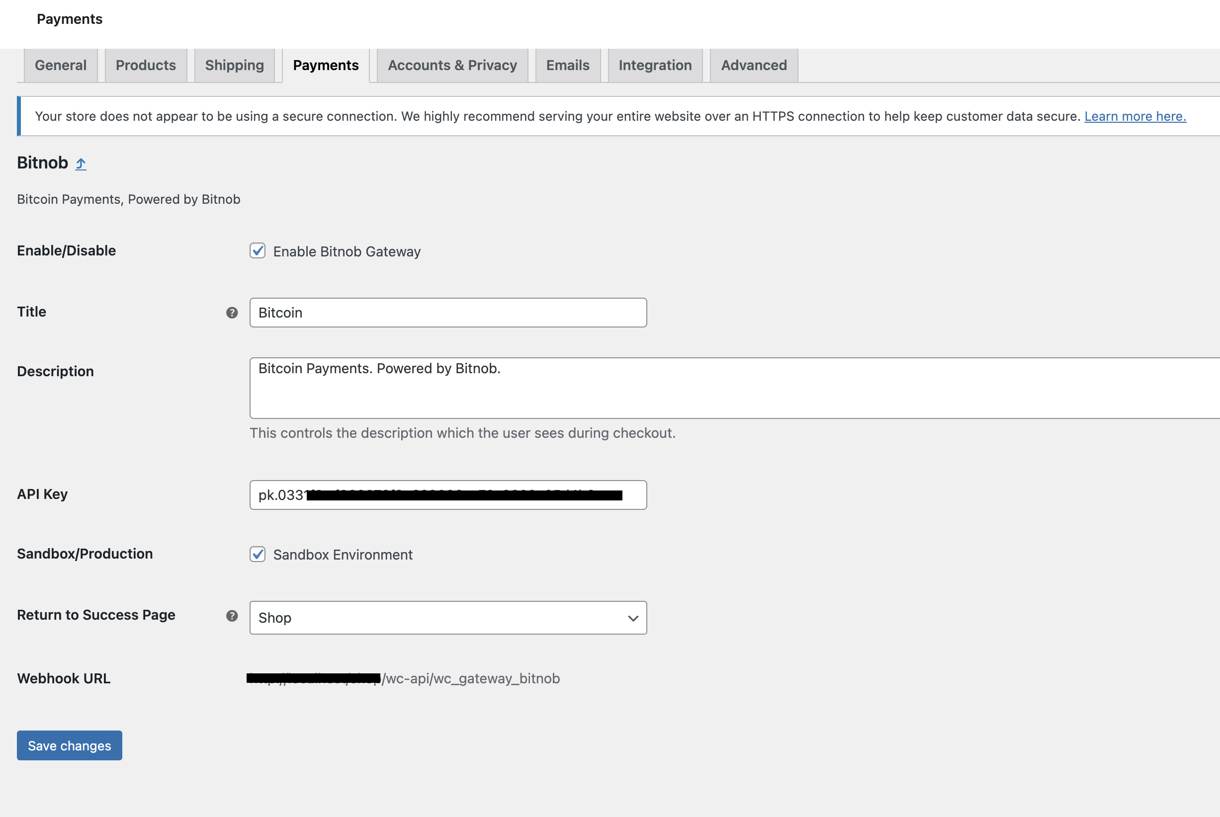
Task: Toggle Enable Bitnob Gateway checkbox
Action: [x=258, y=250]
